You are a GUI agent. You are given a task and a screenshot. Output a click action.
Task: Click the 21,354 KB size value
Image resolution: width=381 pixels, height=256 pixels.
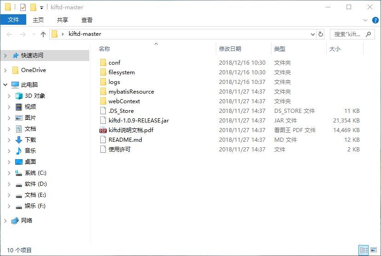tap(346, 120)
